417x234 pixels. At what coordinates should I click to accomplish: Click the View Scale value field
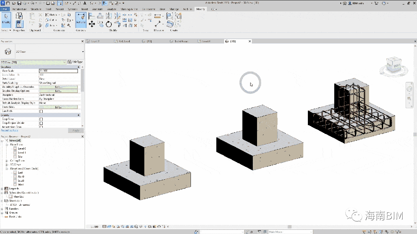coord(58,71)
